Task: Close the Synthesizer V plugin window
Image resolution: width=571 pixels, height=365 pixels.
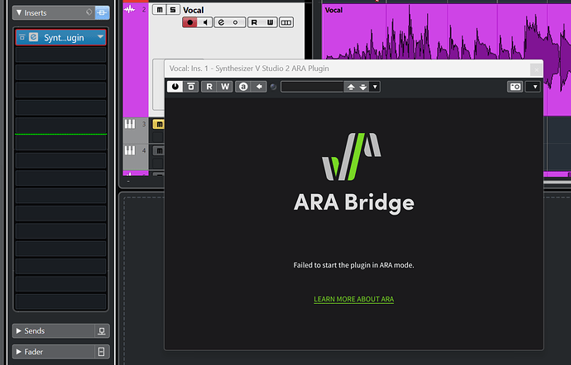Action: pos(536,69)
